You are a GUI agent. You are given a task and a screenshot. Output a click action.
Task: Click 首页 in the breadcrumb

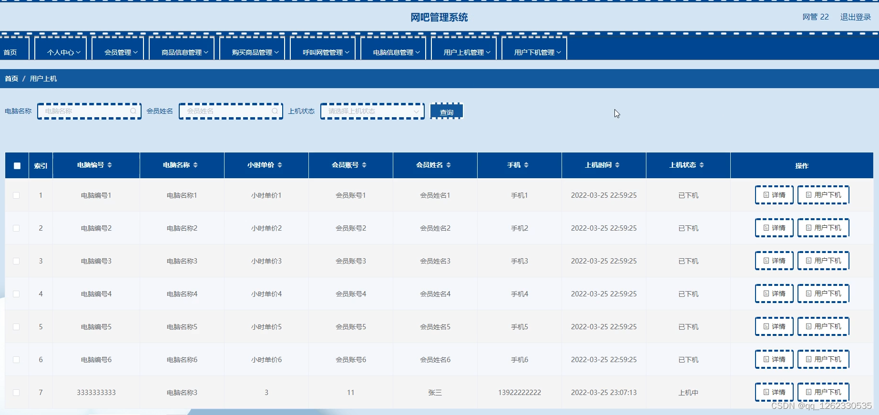[11, 79]
